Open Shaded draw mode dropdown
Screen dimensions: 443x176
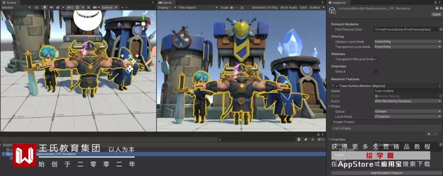click(x=16, y=8)
